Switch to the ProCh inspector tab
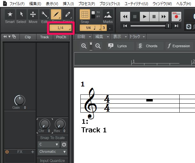Viewport: 195px width, 163px height. [61, 37]
